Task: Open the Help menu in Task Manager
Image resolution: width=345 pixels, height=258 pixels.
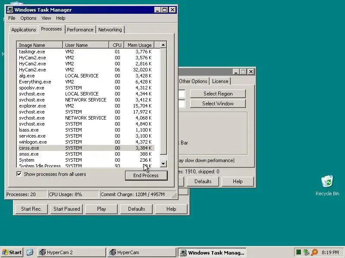Action: tap(60, 18)
